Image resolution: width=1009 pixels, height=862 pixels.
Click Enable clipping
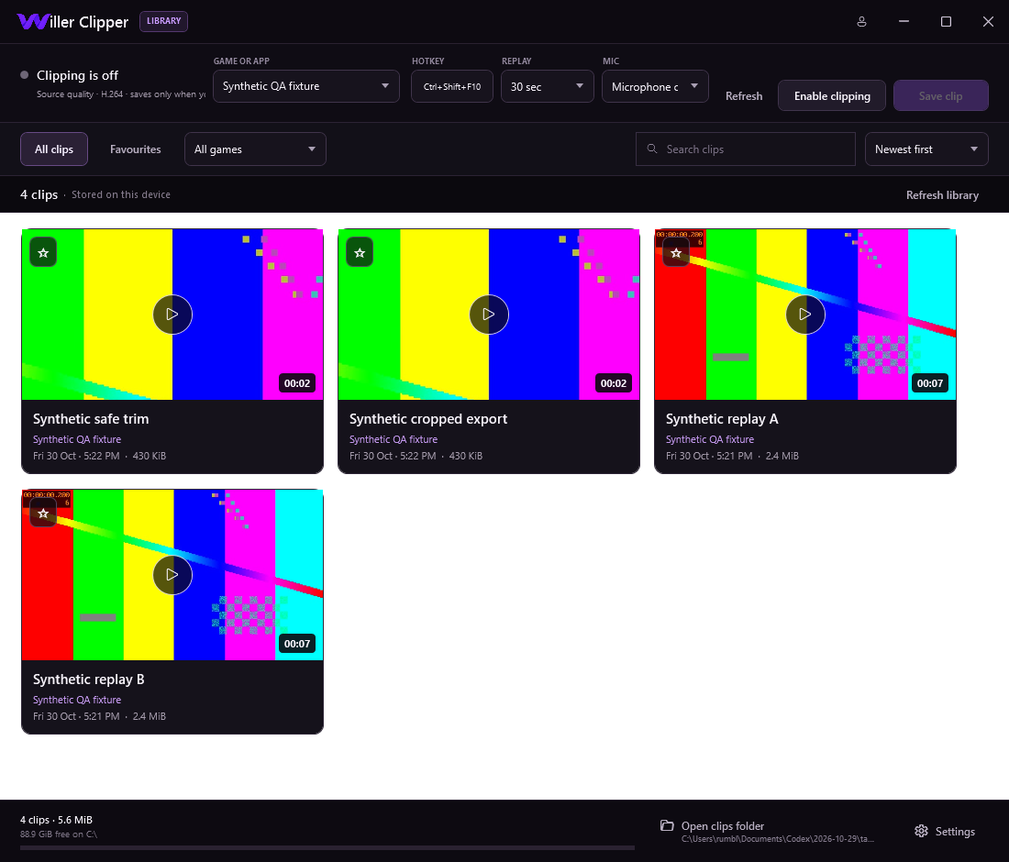click(832, 96)
